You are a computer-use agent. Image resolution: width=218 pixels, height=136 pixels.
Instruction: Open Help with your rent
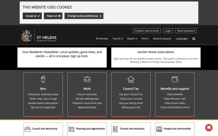coord(175,99)
